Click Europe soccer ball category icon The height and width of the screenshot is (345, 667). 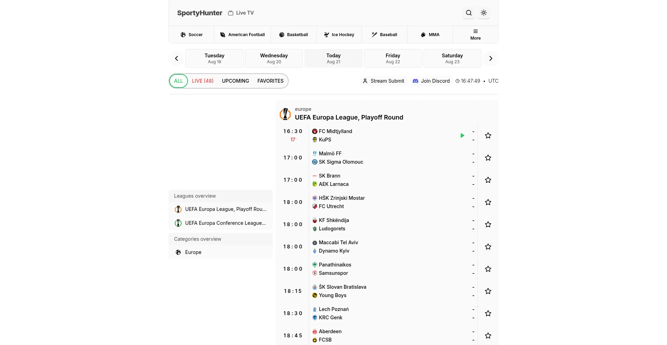coord(178,252)
